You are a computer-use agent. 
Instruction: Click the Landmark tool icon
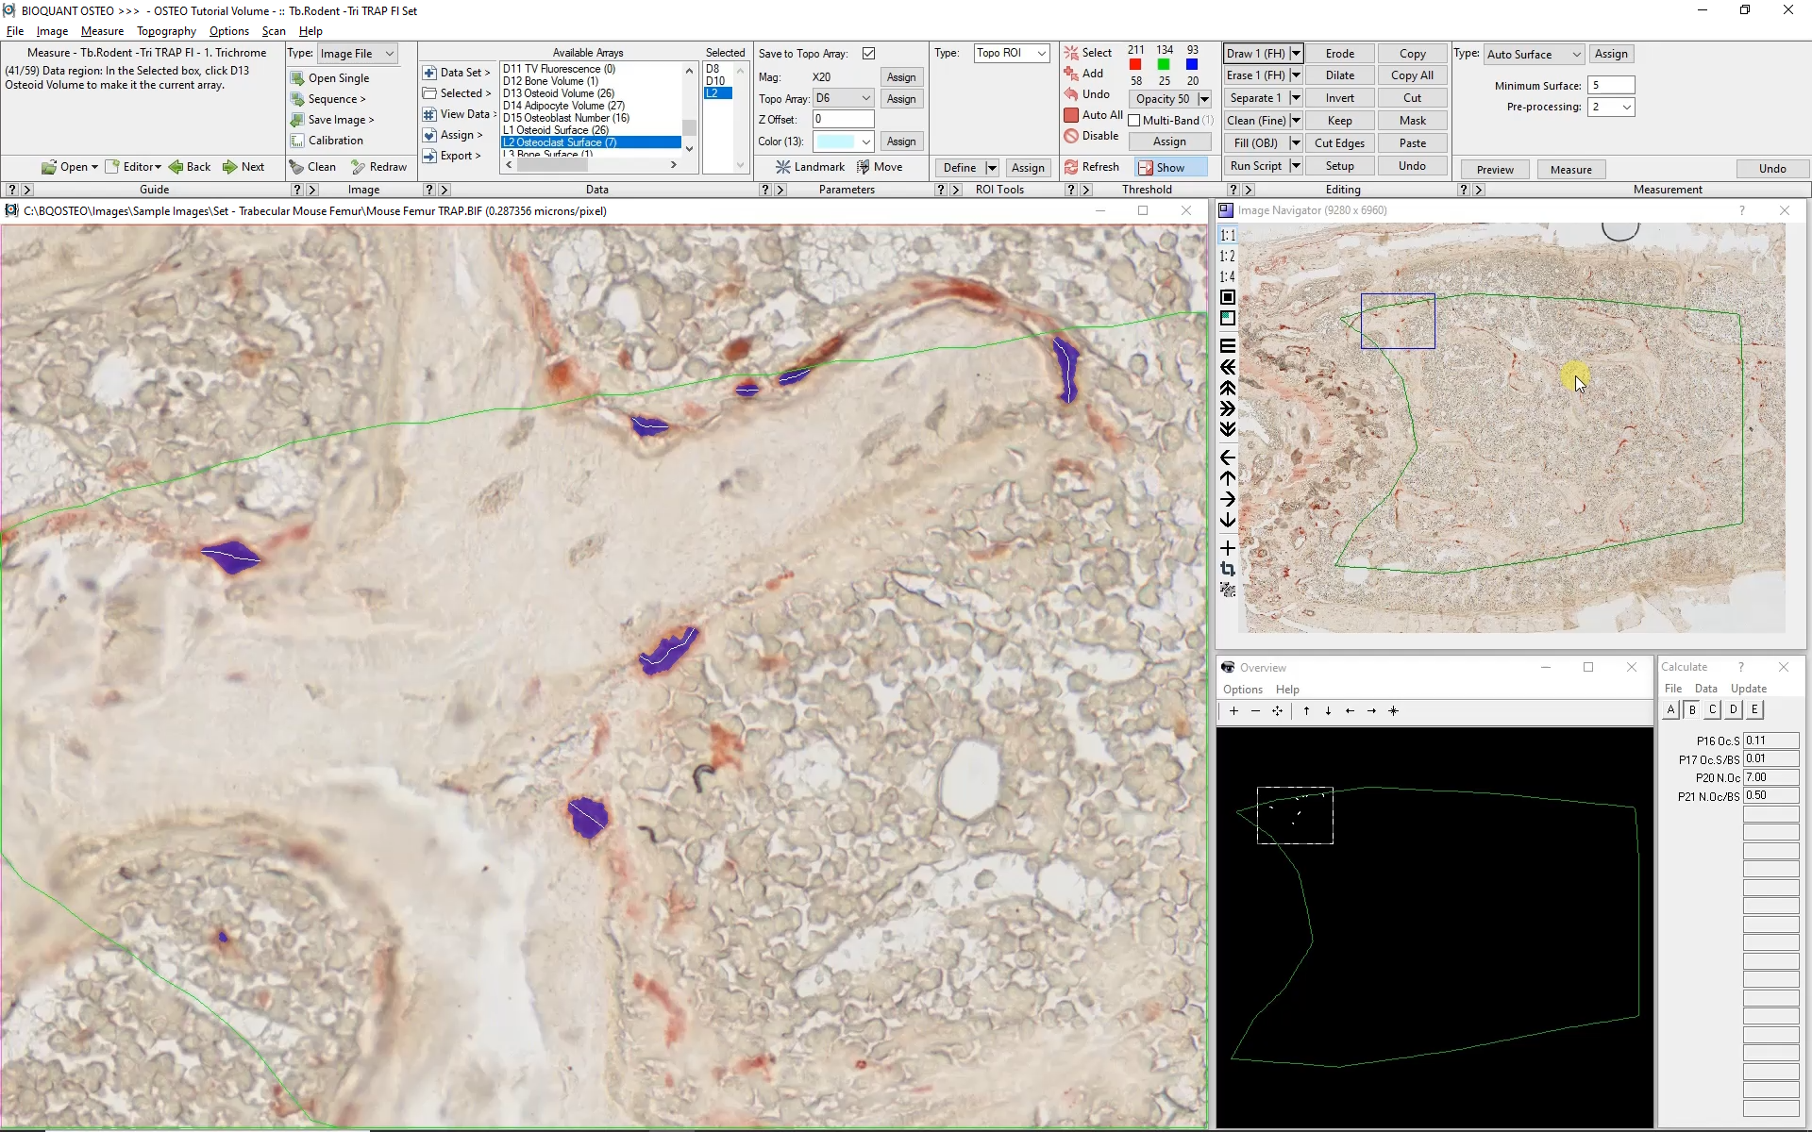(x=783, y=167)
